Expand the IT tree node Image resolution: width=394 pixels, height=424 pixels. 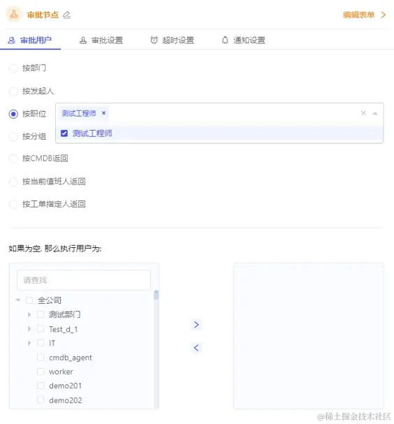click(29, 343)
